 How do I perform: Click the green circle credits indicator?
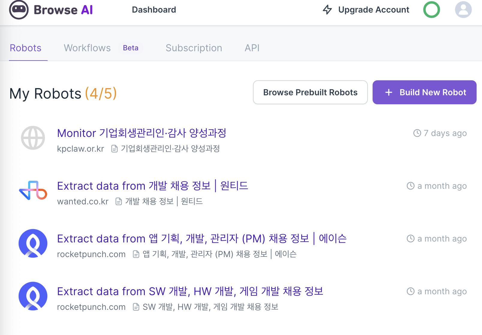pos(431,10)
